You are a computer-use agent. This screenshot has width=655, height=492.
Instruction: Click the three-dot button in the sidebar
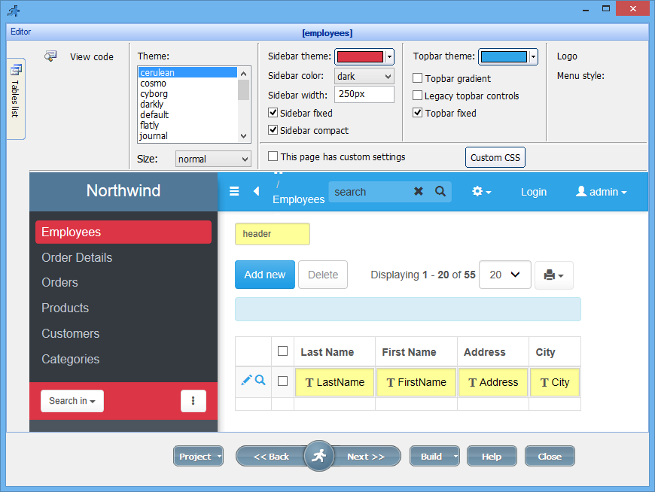pyautogui.click(x=193, y=401)
